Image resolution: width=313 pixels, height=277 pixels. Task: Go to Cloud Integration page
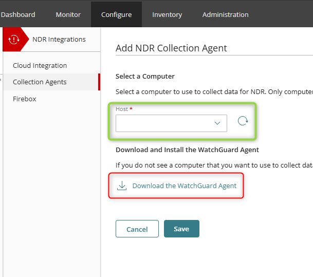[x=40, y=65]
